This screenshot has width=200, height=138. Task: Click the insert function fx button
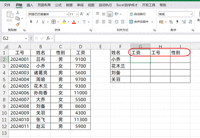coord(48,38)
